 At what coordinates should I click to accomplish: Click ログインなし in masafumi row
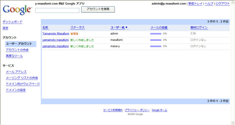198,40
